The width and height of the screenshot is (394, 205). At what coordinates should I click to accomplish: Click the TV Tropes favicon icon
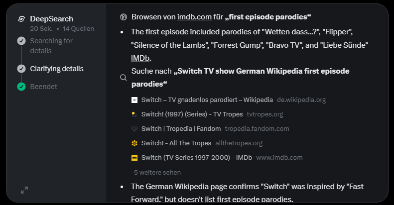pos(134,114)
